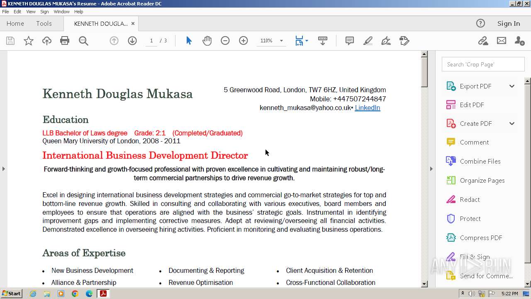This screenshot has height=299, width=531.
Task: Expand Export PDF options chevron
Action: [x=512, y=86]
